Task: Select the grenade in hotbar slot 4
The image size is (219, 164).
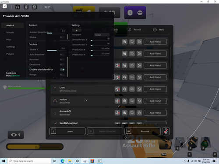Action: tap(205, 143)
